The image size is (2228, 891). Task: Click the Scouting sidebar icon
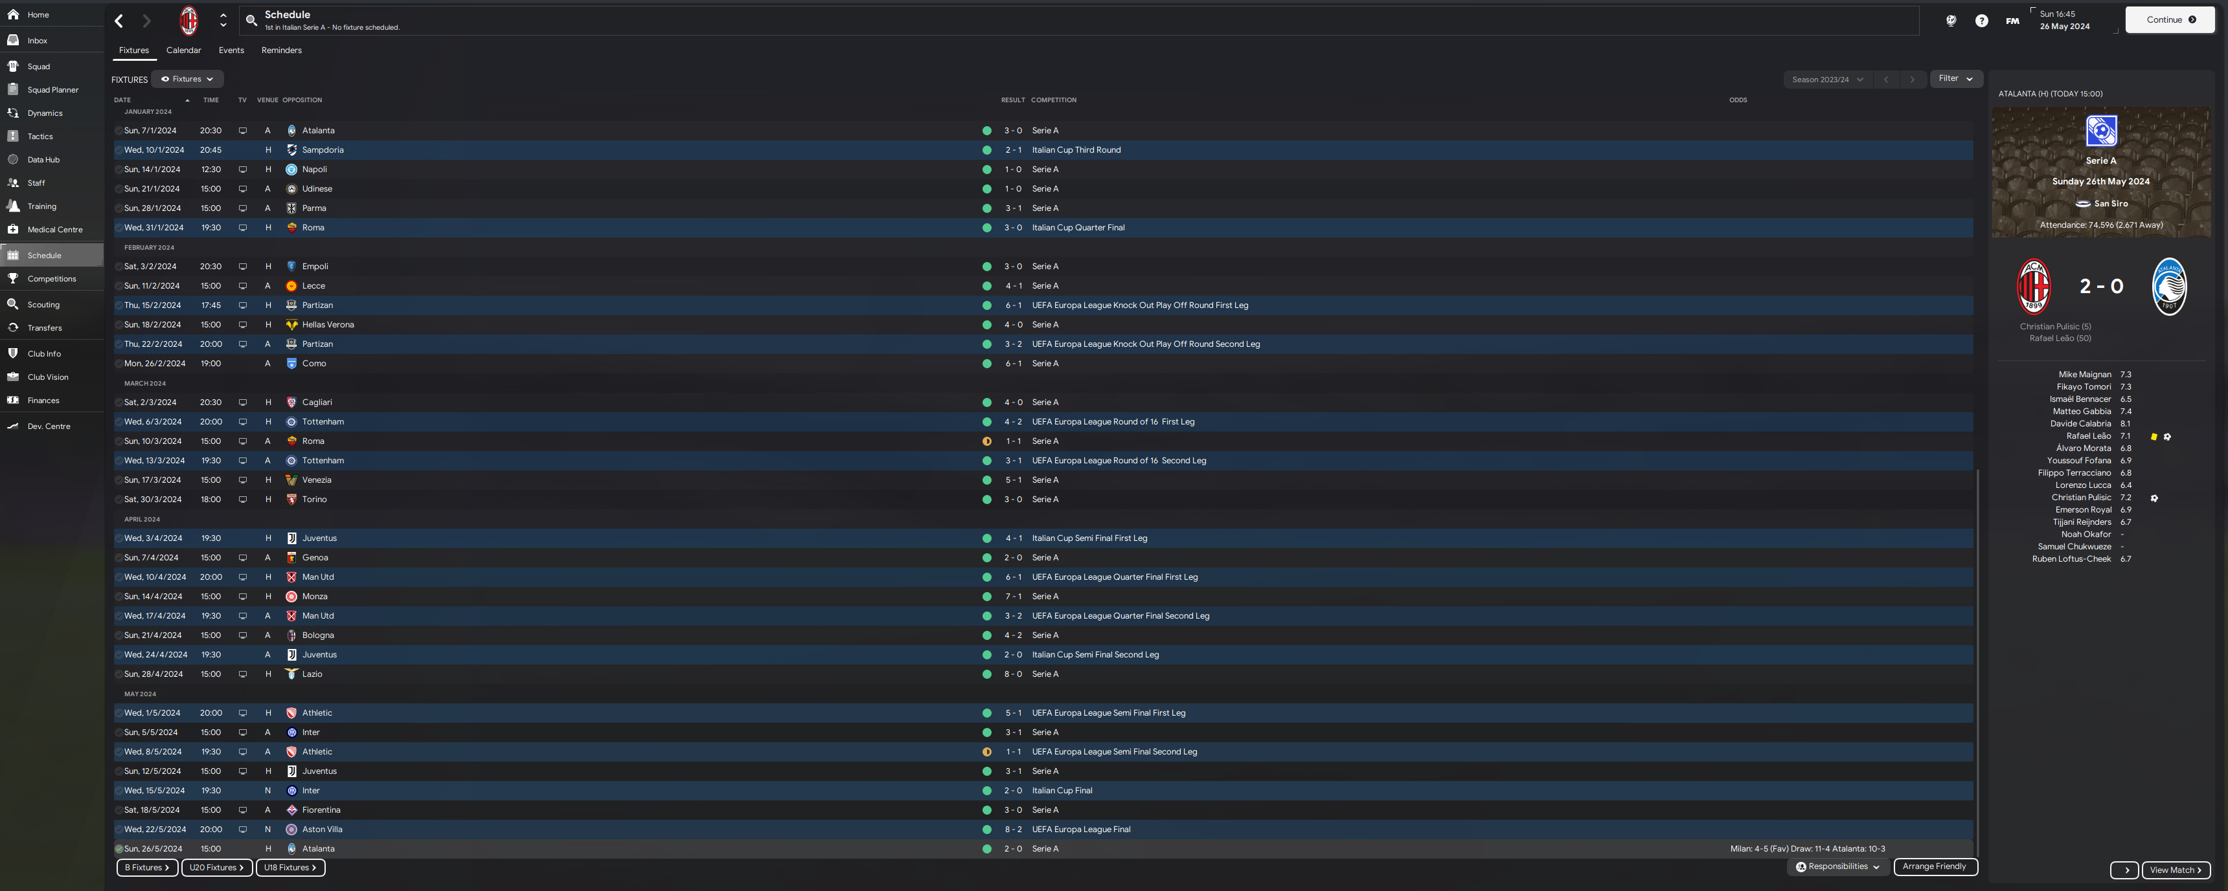[x=13, y=303]
